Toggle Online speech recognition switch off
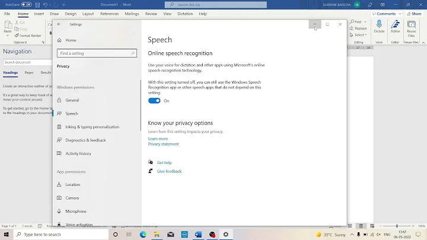427x240 pixels. tap(154, 100)
